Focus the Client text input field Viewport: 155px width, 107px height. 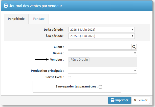99,47
